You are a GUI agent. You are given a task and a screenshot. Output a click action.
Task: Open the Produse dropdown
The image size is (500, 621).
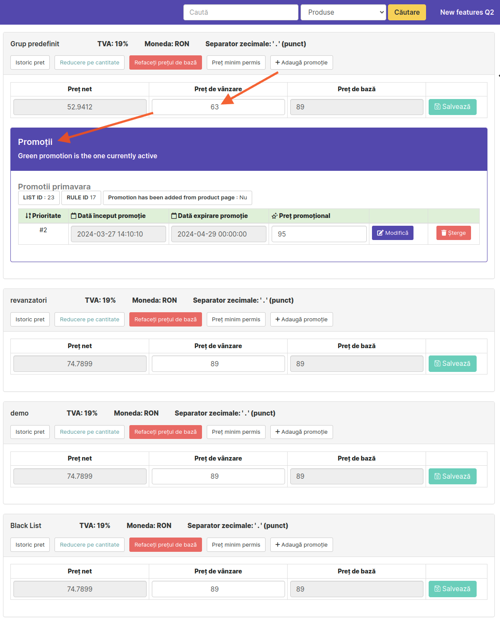(x=343, y=12)
